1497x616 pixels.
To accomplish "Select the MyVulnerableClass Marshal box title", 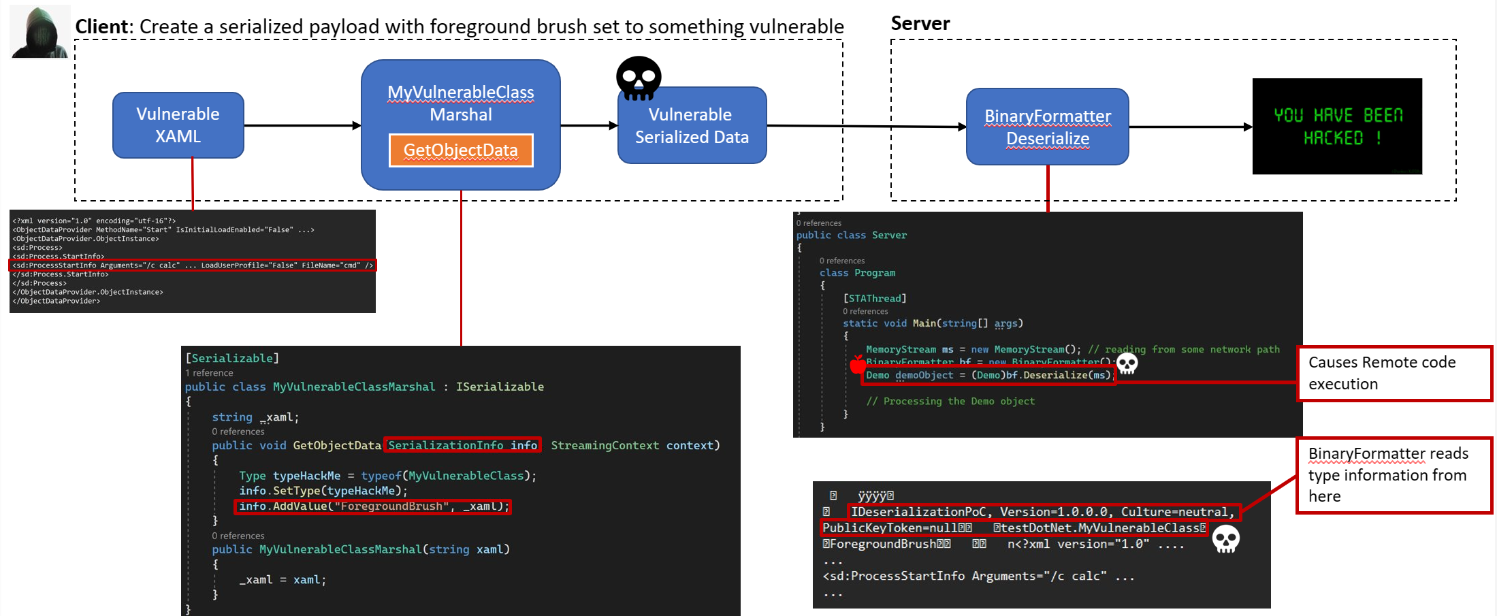I will pos(461,103).
